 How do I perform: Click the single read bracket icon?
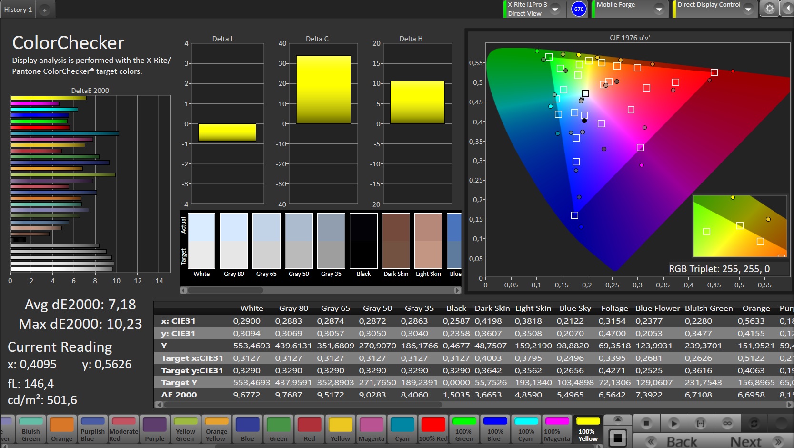tap(701, 423)
